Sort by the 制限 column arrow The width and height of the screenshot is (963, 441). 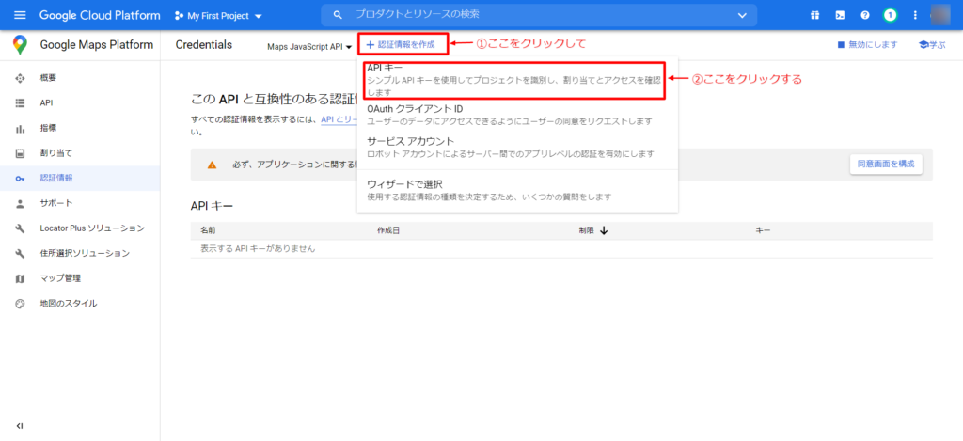603,230
